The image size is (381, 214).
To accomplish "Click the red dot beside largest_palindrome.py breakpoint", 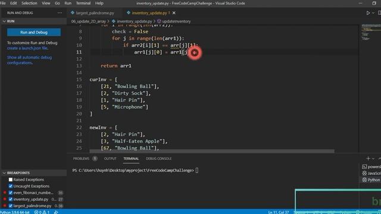I will 5,206.
